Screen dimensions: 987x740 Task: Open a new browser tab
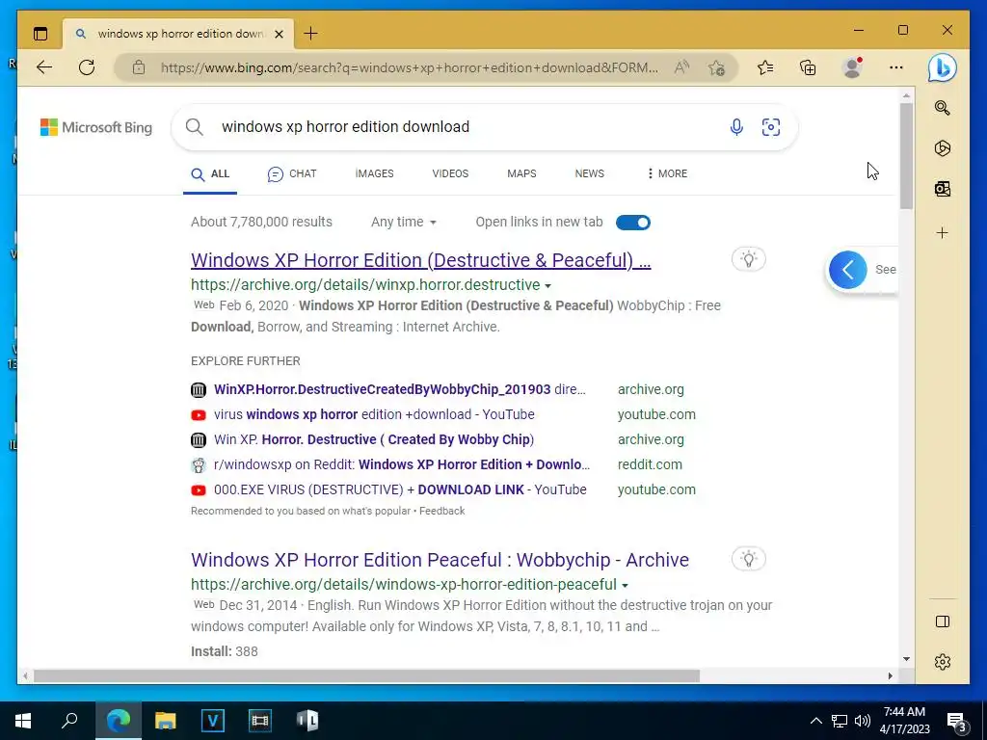(x=310, y=34)
